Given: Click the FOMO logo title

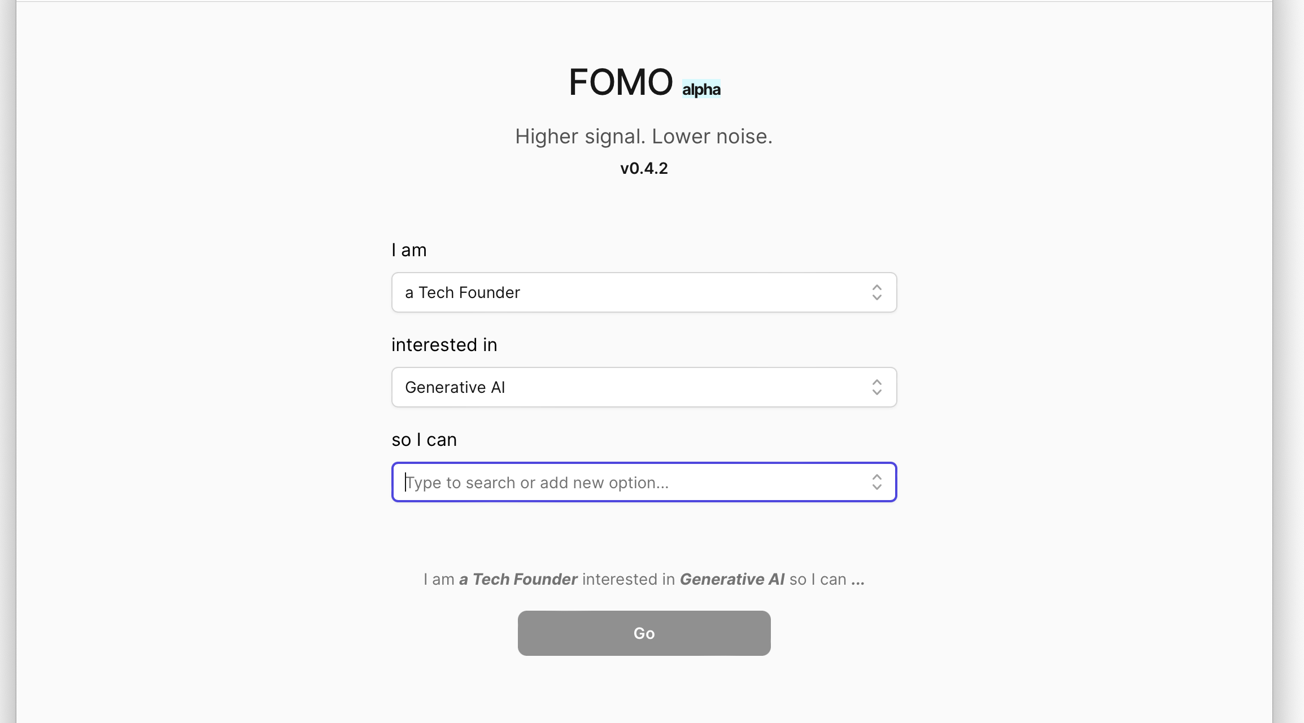Looking at the screenshot, I should pos(621,81).
